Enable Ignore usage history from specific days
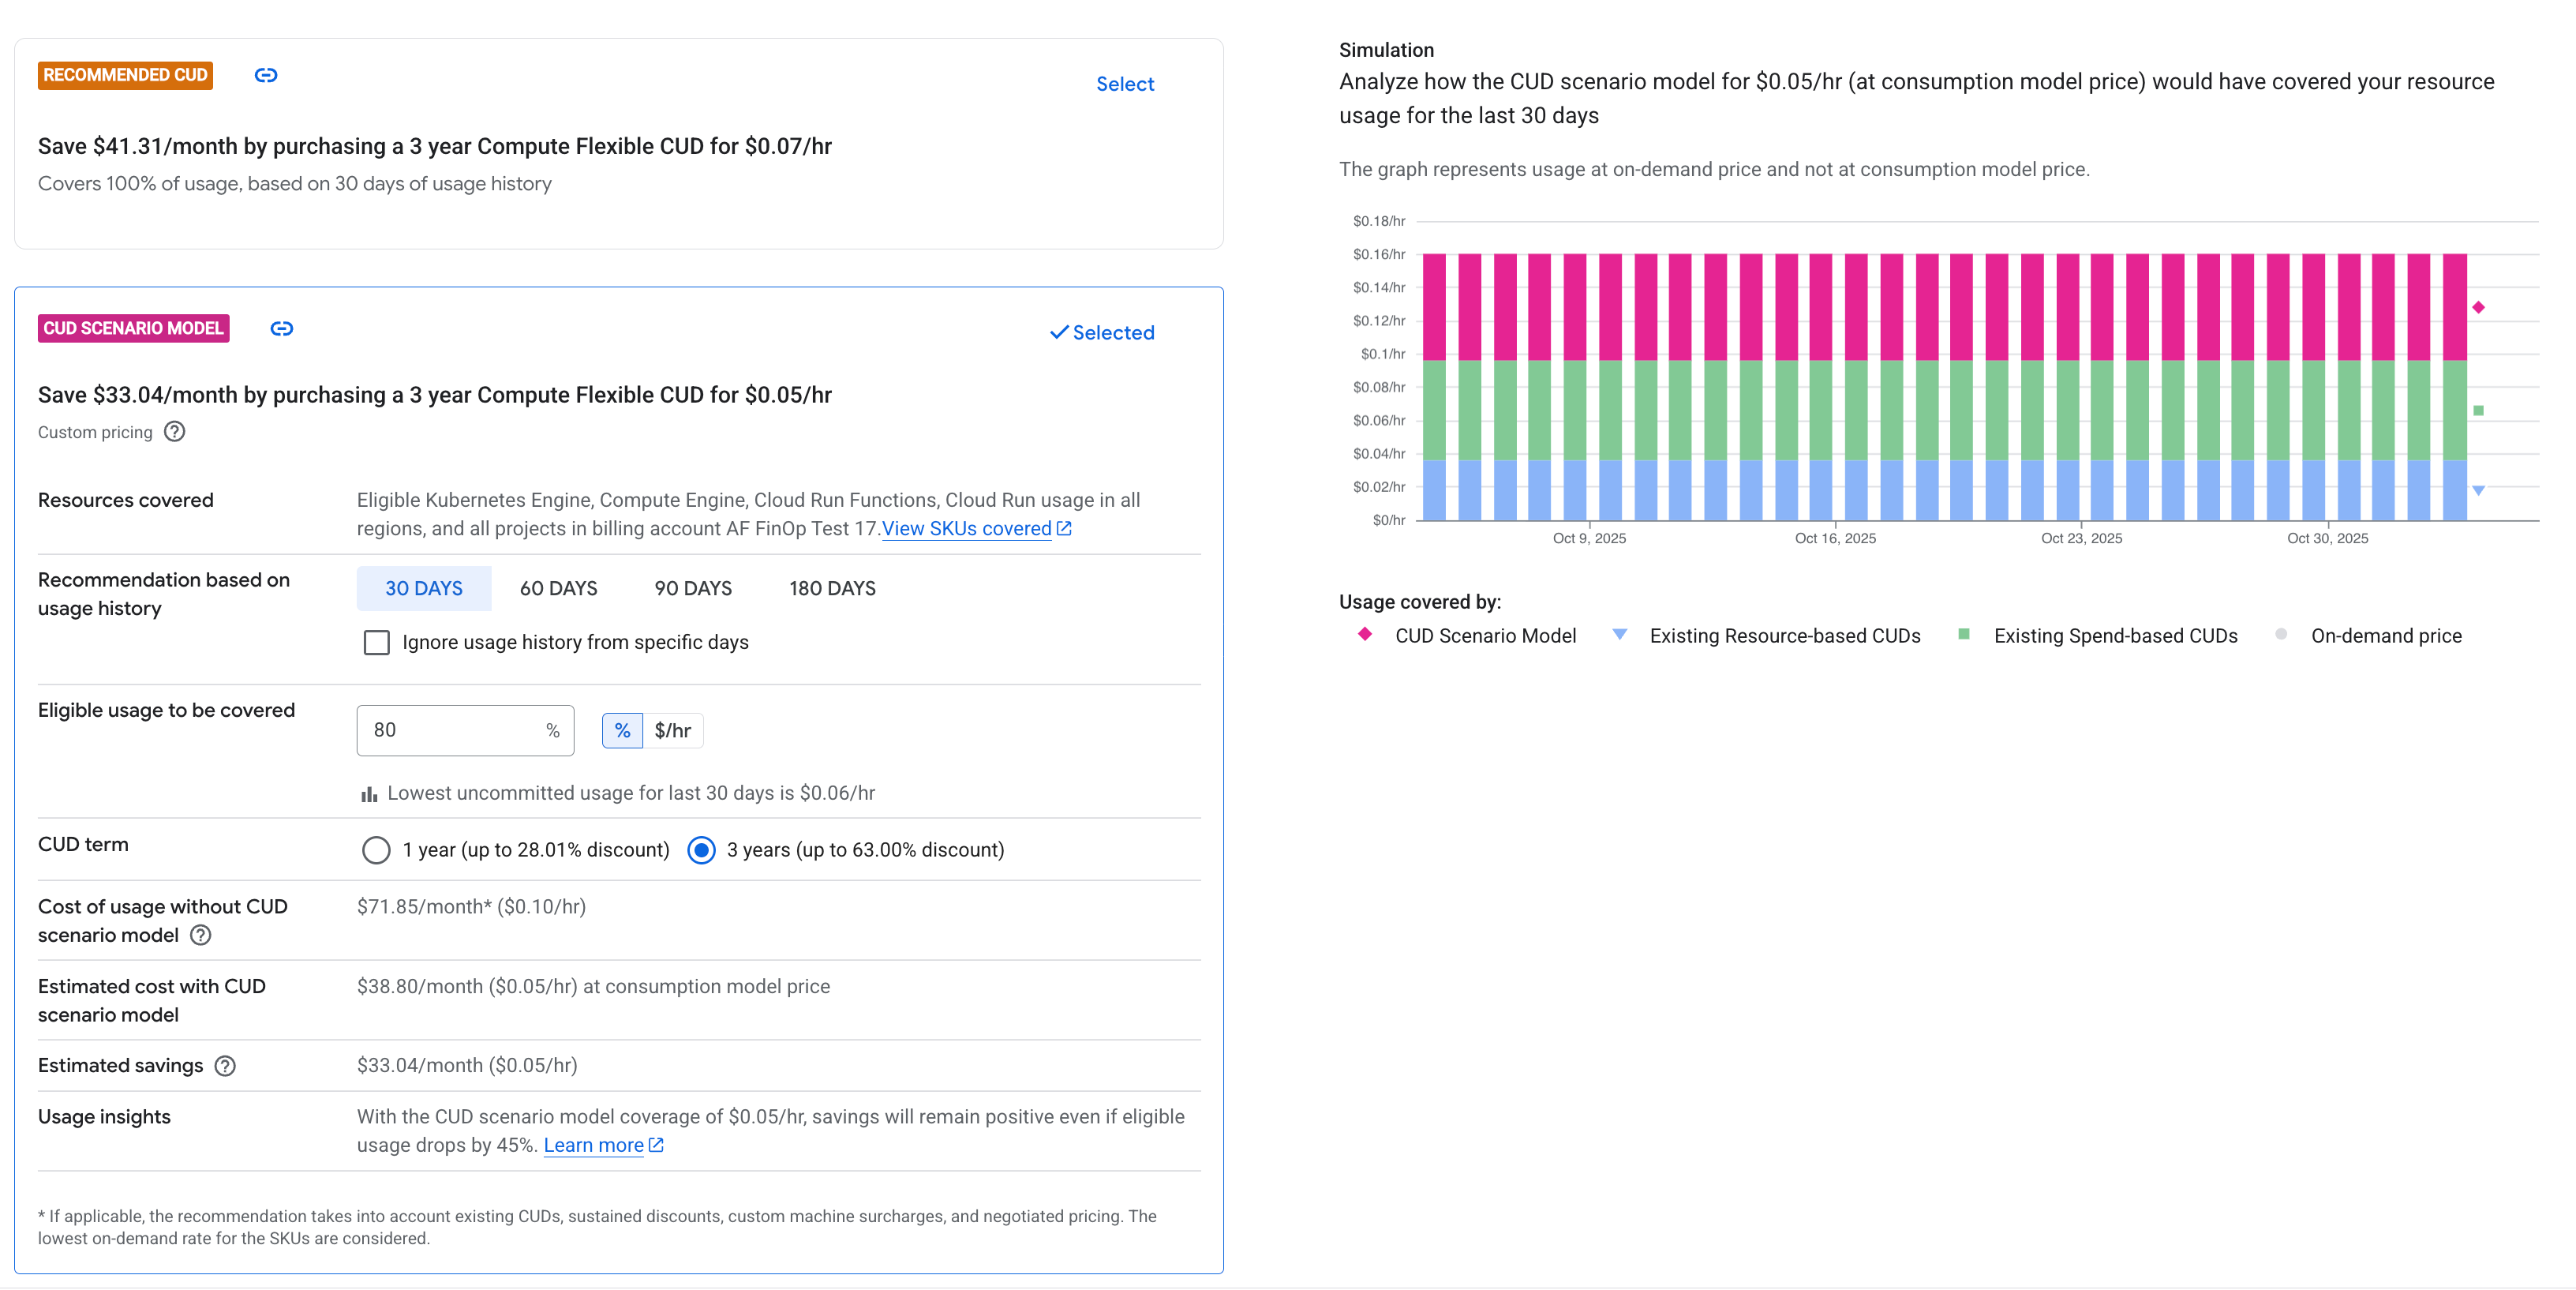Image resolution: width=2576 pixels, height=1290 pixels. tap(376, 642)
